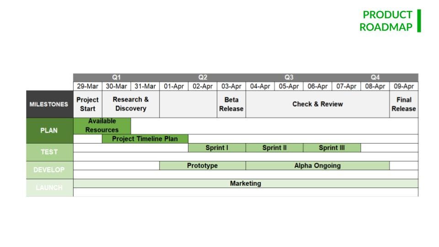Click the Q1 quarter header
Image resolution: width=439 pixels, height=247 pixels.
tap(117, 78)
